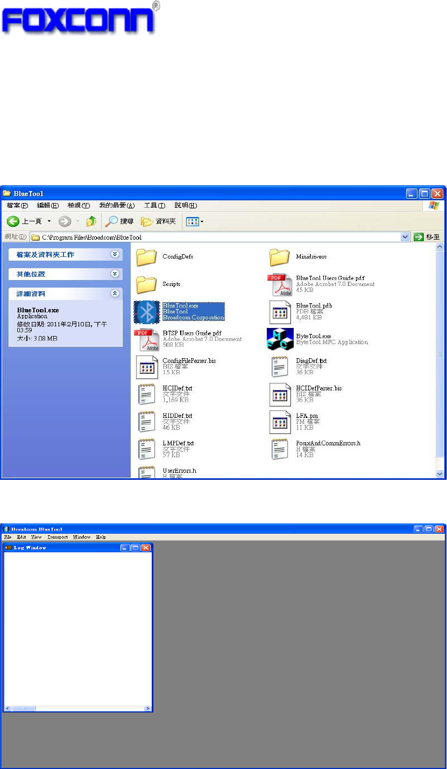Open the 說明(H) menu
The height and width of the screenshot is (769, 447).
tap(186, 206)
